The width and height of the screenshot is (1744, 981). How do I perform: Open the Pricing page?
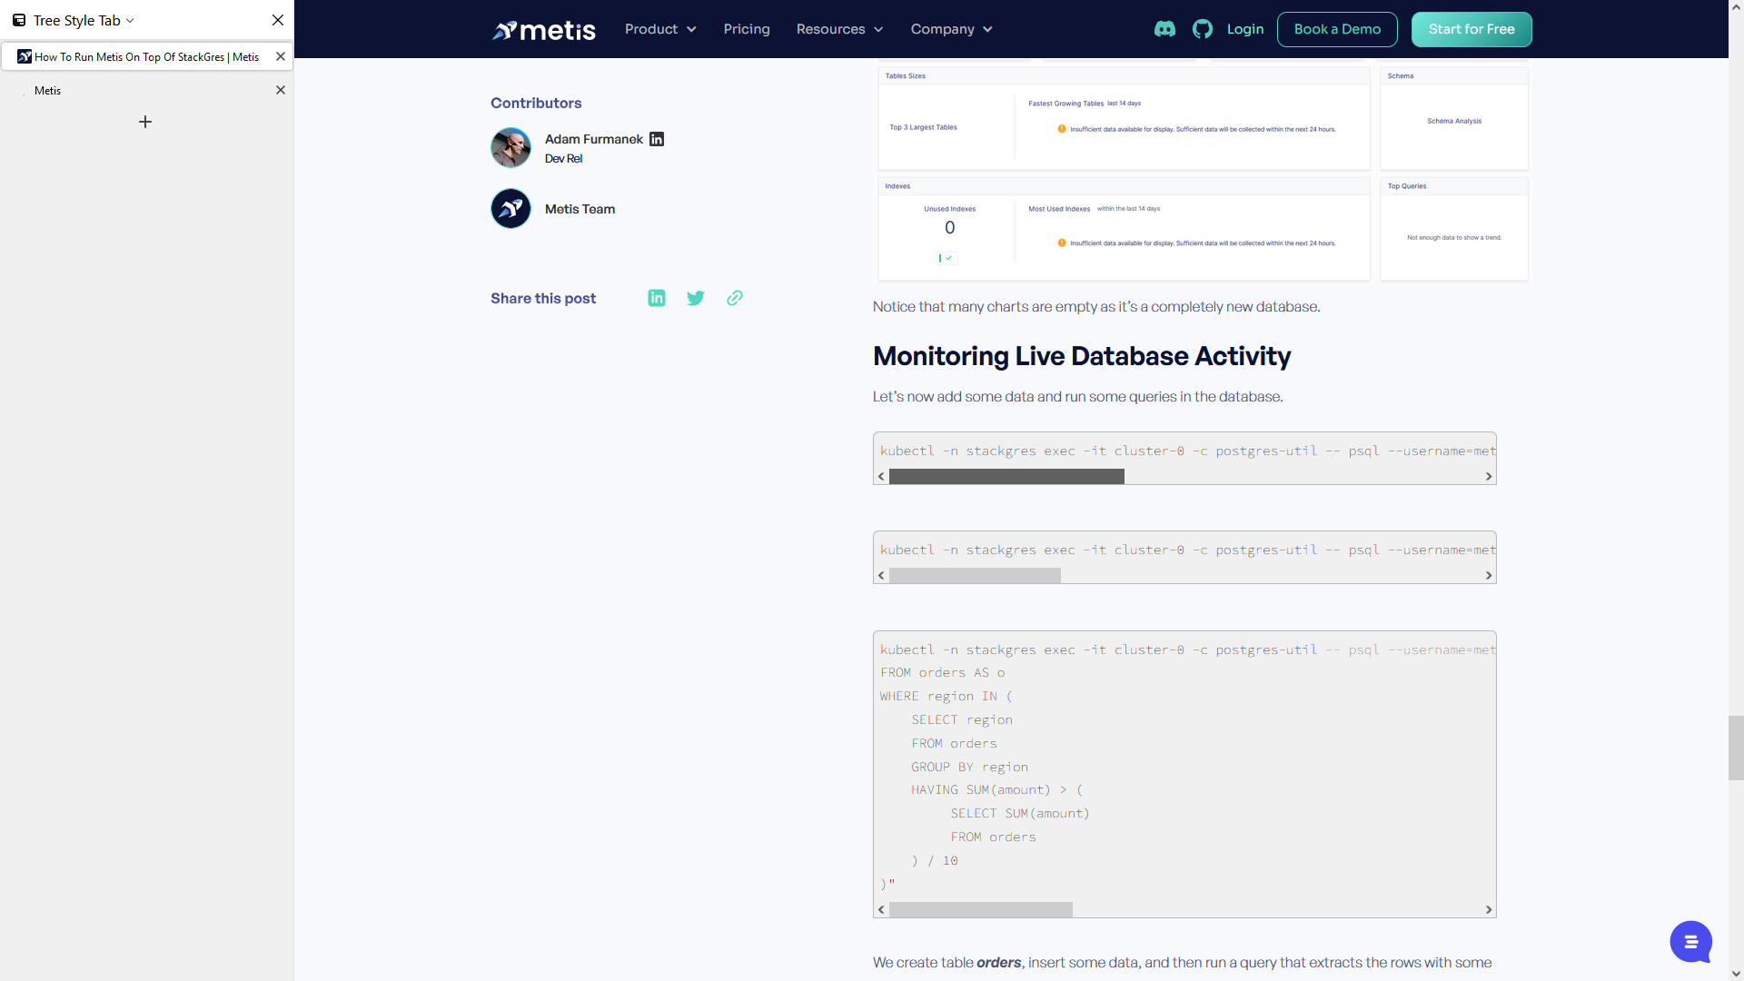pos(747,29)
